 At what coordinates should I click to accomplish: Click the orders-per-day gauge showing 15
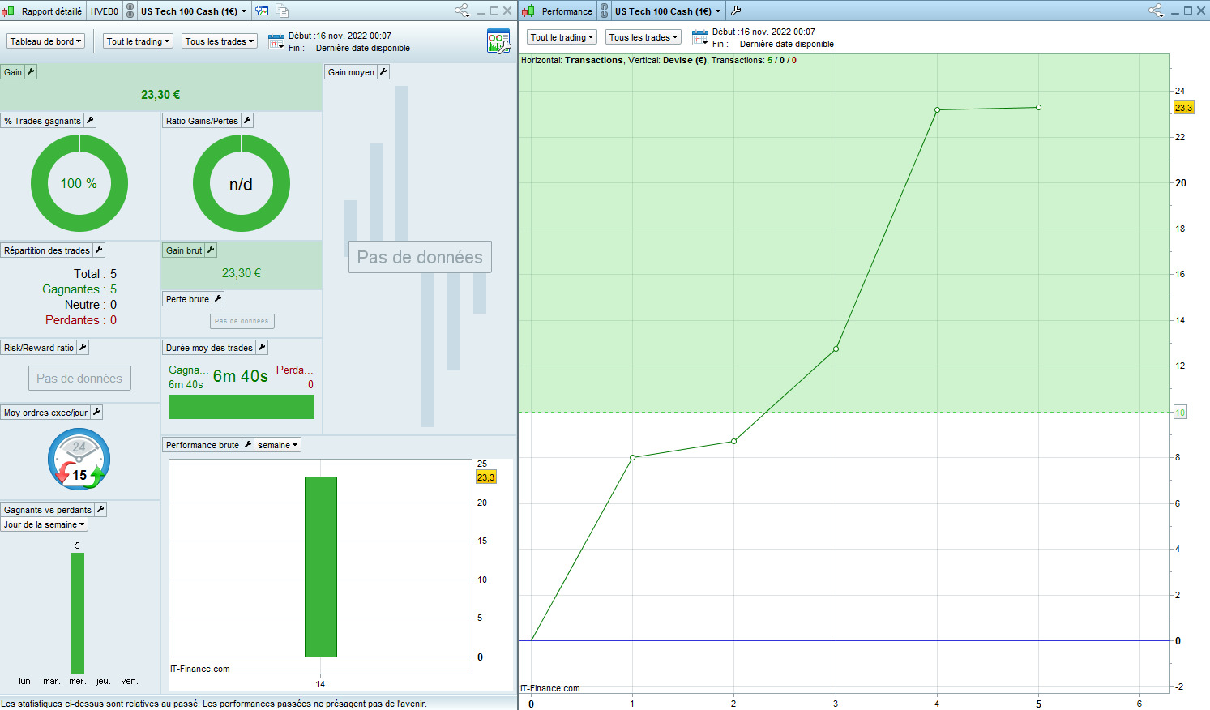click(79, 460)
